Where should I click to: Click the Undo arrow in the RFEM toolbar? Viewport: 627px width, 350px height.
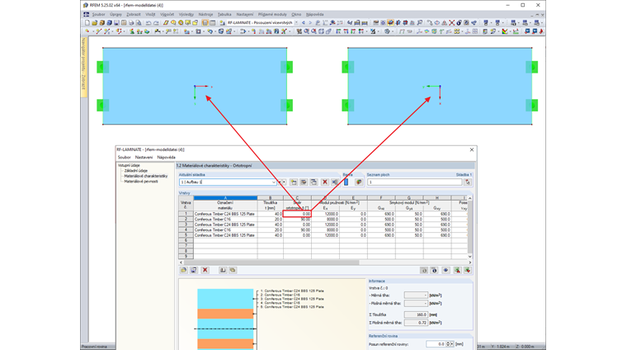tap(148, 23)
